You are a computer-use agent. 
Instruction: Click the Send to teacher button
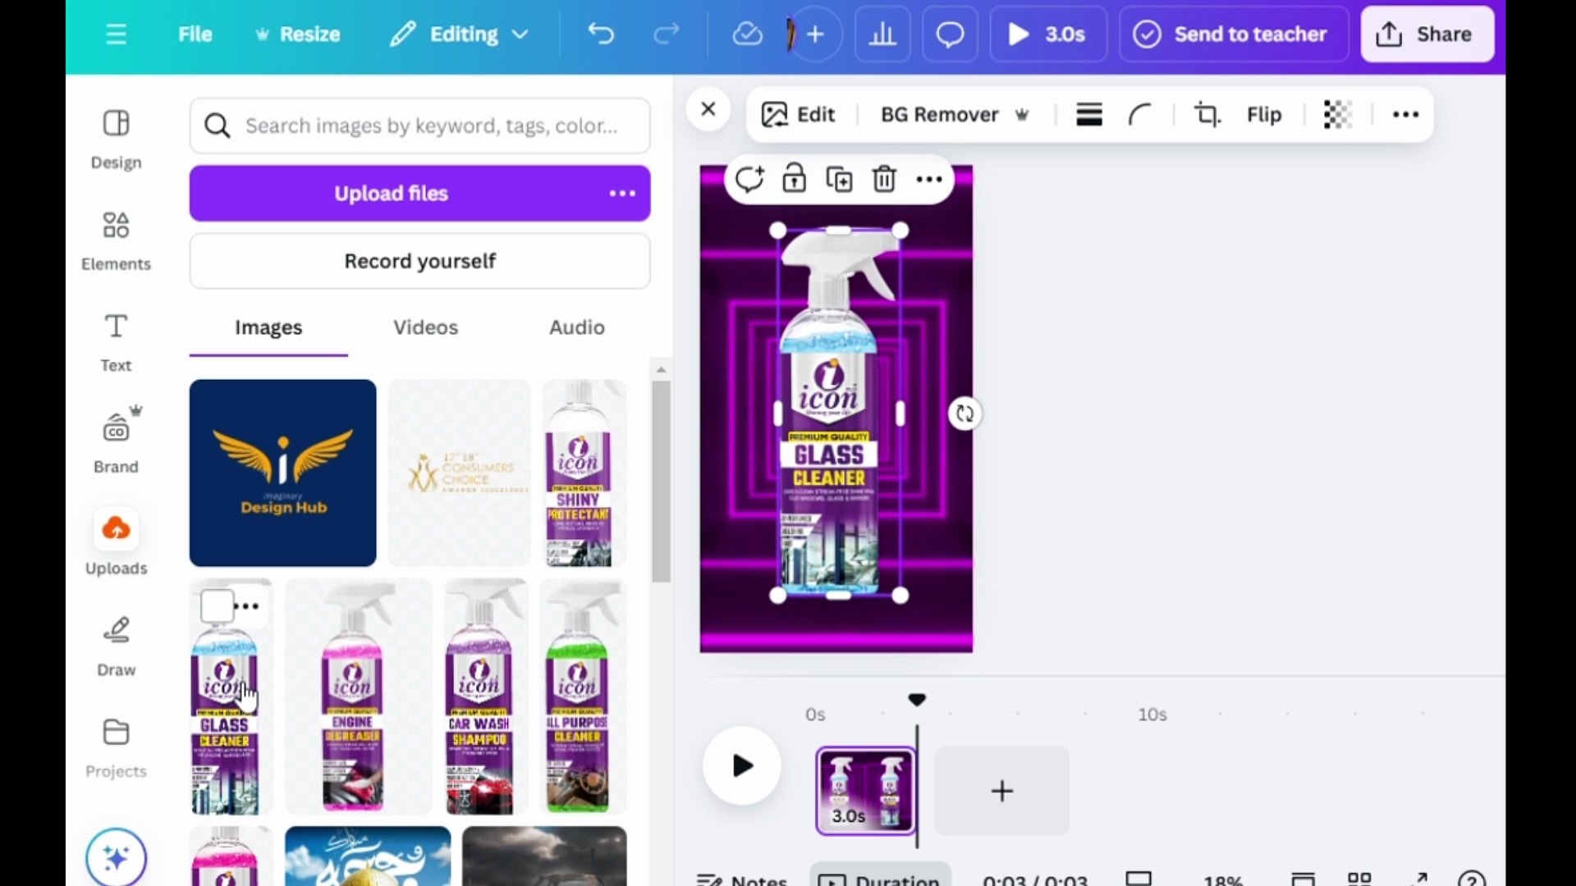click(x=1233, y=34)
